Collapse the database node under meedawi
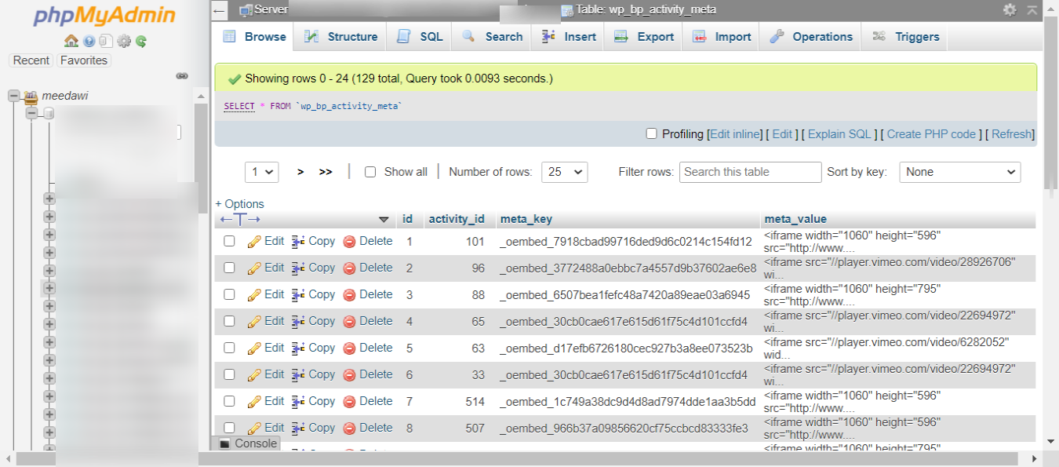 click(x=31, y=114)
